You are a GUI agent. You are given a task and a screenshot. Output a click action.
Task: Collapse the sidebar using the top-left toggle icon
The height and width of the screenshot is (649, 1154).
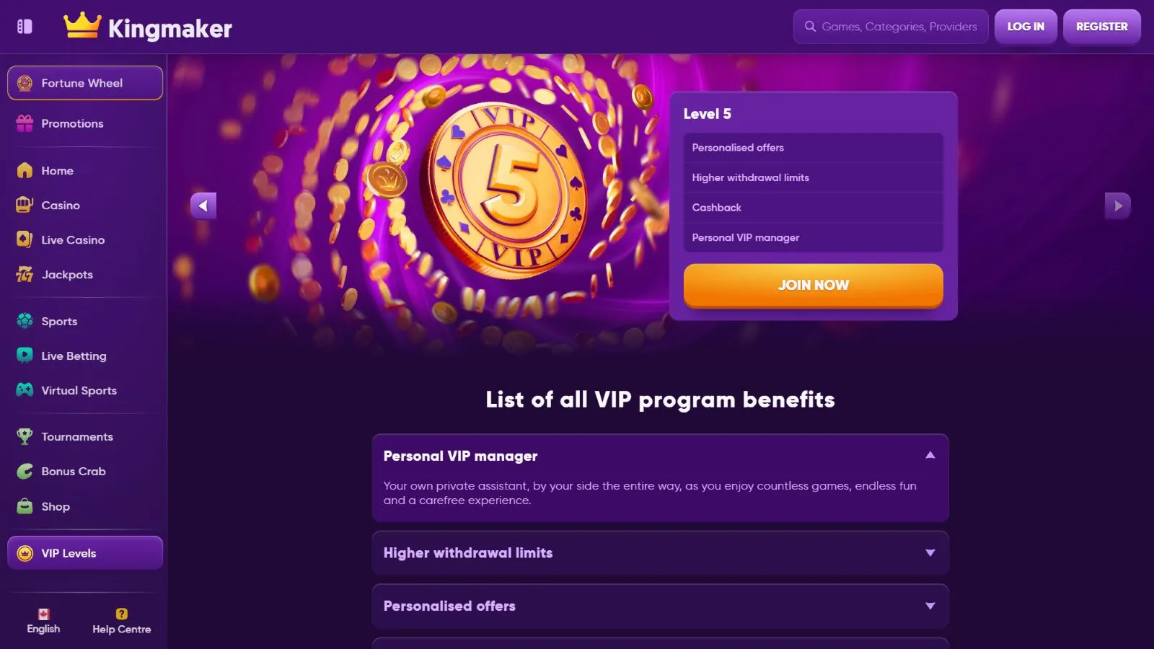[25, 27]
